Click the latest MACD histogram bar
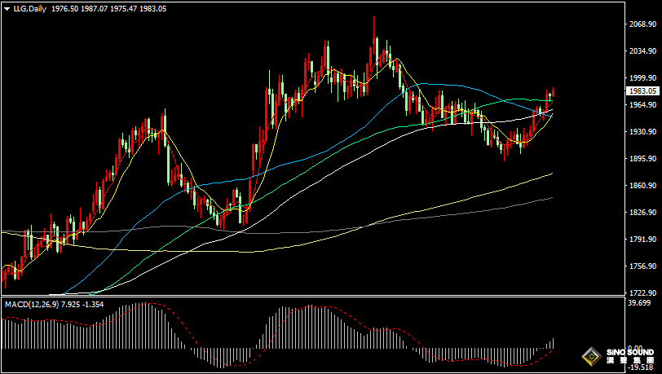 click(x=553, y=344)
